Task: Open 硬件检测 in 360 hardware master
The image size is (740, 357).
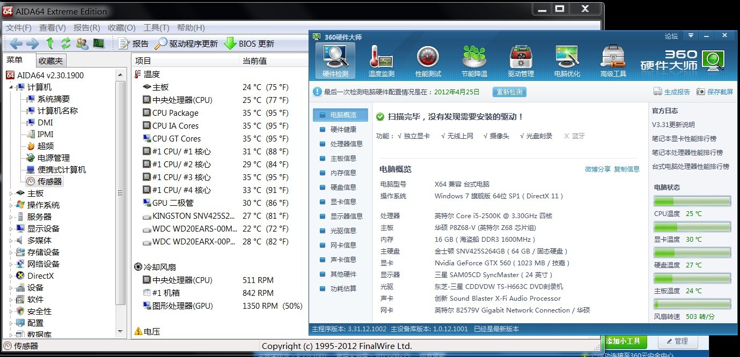Action: (x=335, y=61)
